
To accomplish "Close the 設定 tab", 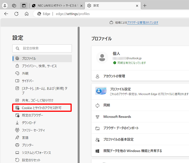I will 137,6.
